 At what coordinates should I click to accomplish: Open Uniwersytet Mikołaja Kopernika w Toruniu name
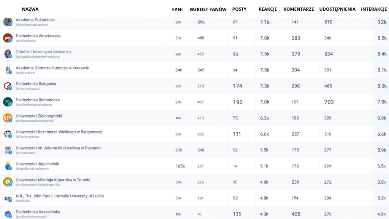pyautogui.click(x=53, y=180)
